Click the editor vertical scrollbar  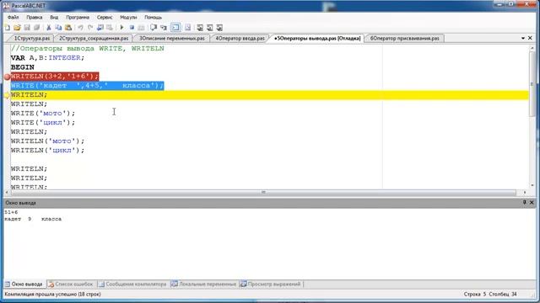pyautogui.click(x=532, y=117)
